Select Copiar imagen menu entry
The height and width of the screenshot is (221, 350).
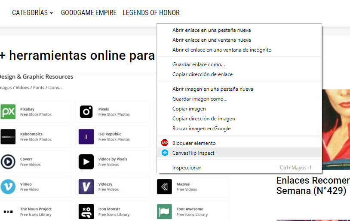point(239,109)
